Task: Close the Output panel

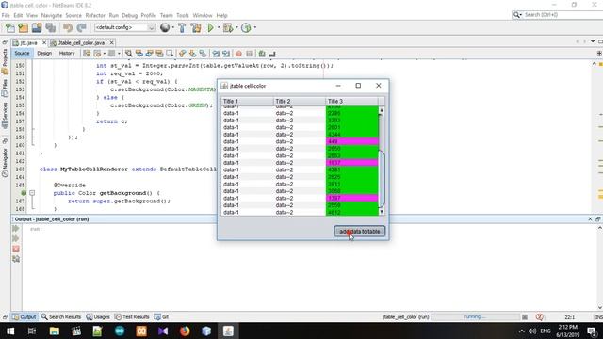Action: (x=590, y=218)
